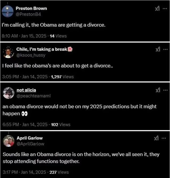170x178 pixels.
Task: Click the Grok icon on Preston Brown's tweet
Action: tap(157, 9)
